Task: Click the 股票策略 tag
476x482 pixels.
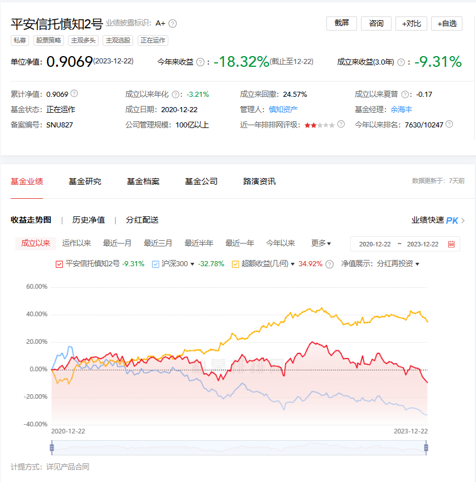Action: click(48, 40)
